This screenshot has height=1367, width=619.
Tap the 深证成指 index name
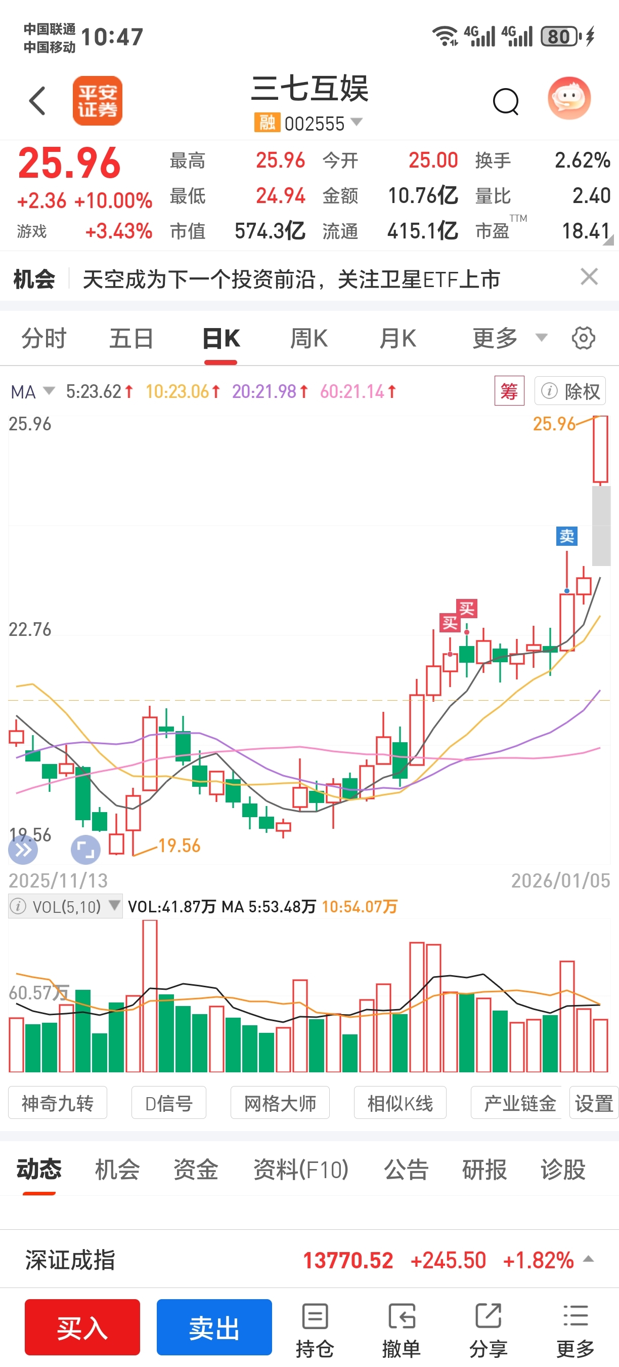70,1259
